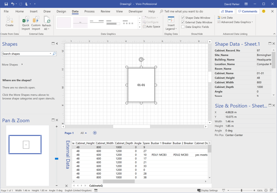Select the 01-01 cabinet shape on the canvas
Image resolution: width=277 pixels, height=193 pixels.
141,85
